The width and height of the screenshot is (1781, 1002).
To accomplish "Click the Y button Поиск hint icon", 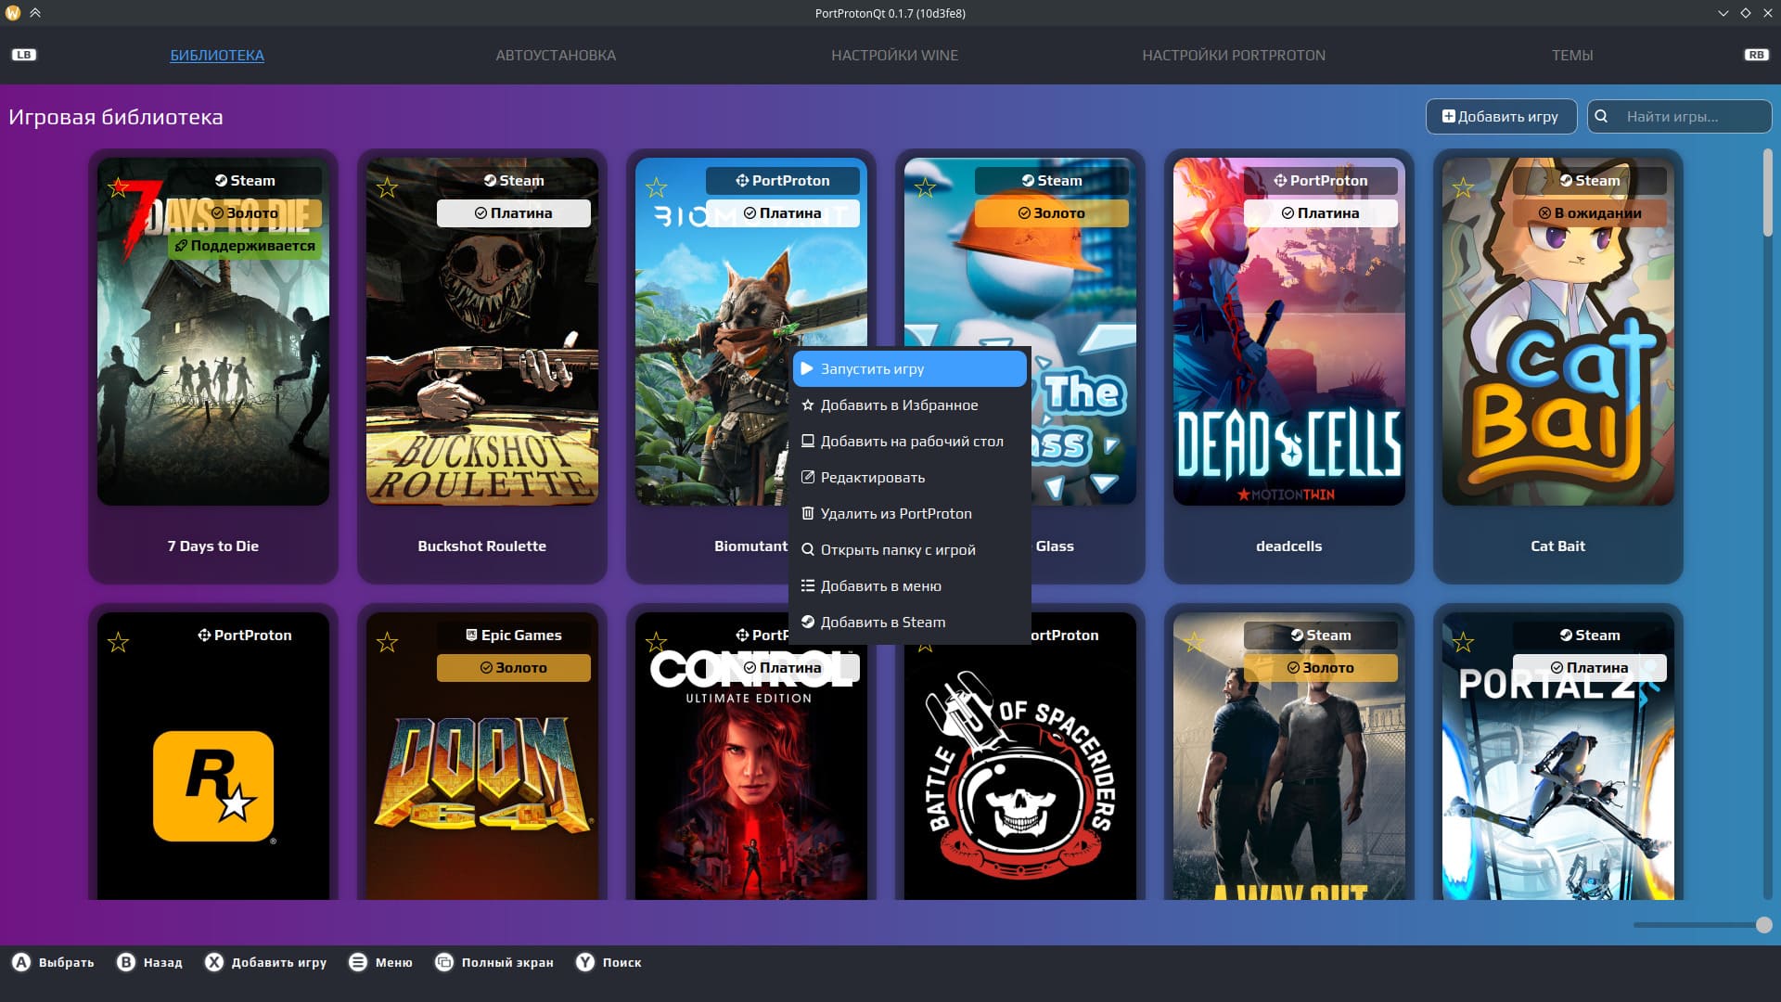I will pos(584,962).
